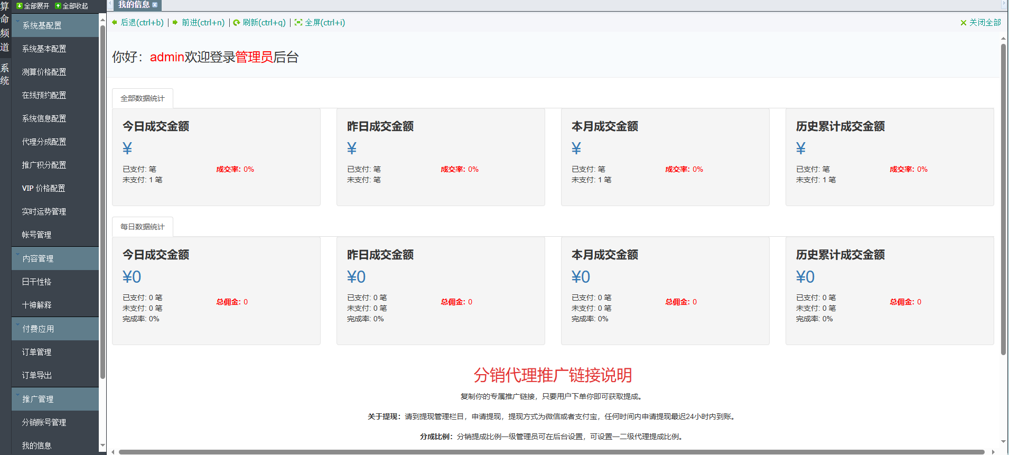1009x455 pixels.
Task: Click the green refresh icon before 刷新
Action: [237, 22]
